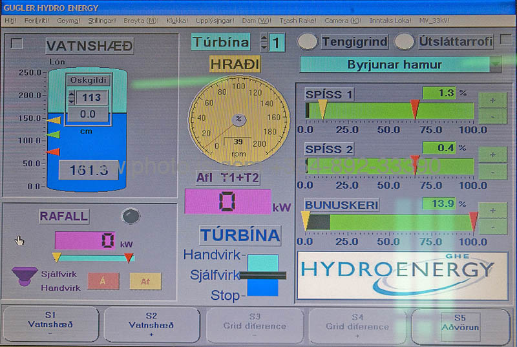Open the Byrjunar hamur dropdown arrow
The height and width of the screenshot is (347, 517).
[x=495, y=64]
